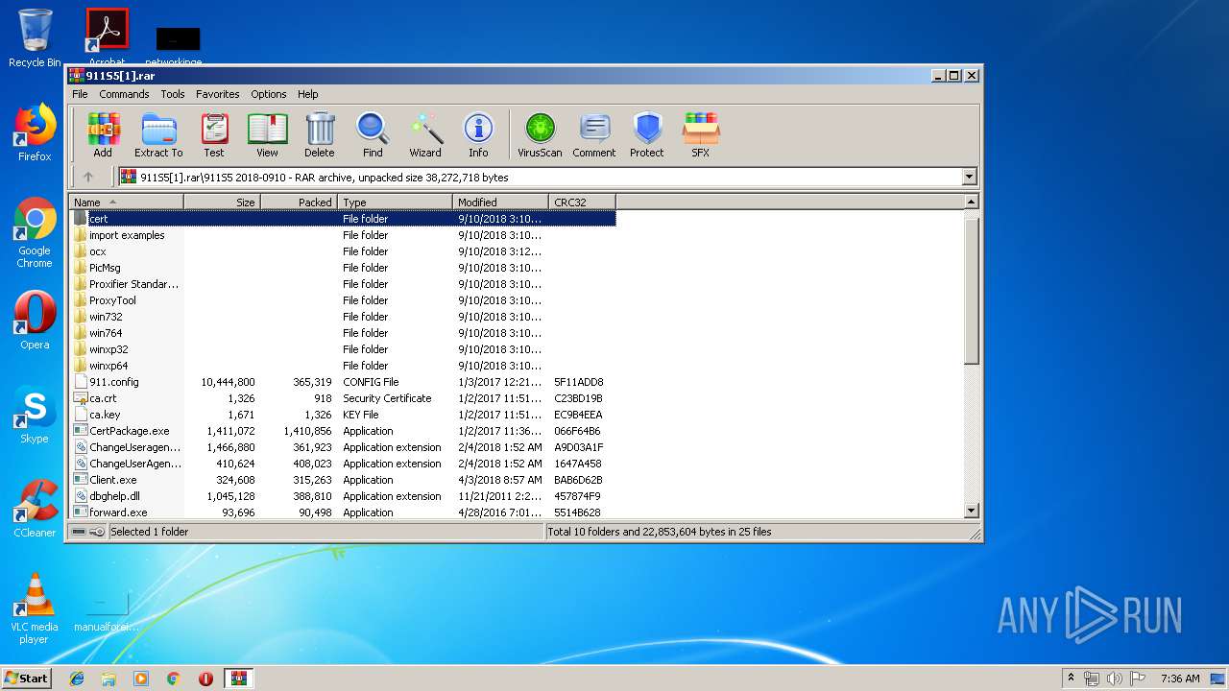Open the Commands menu
Viewport: 1229px width, 691px height.
click(x=124, y=94)
